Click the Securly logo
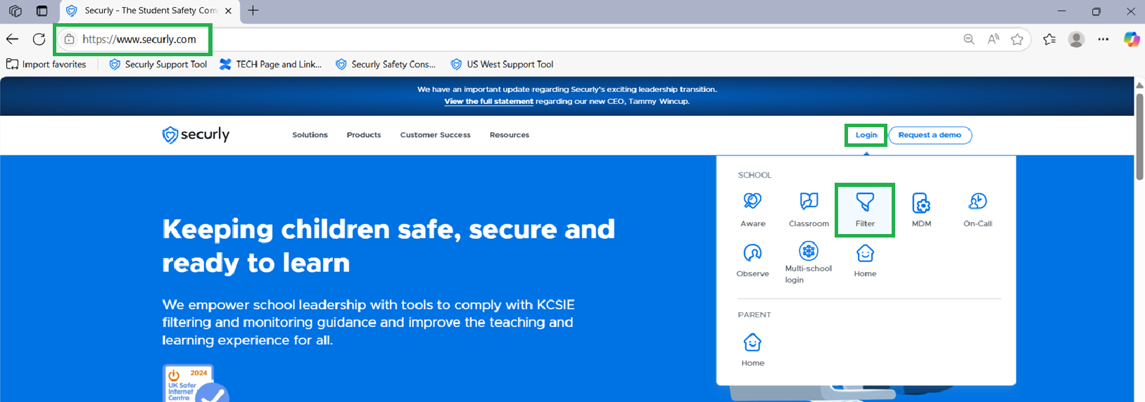 click(x=196, y=134)
